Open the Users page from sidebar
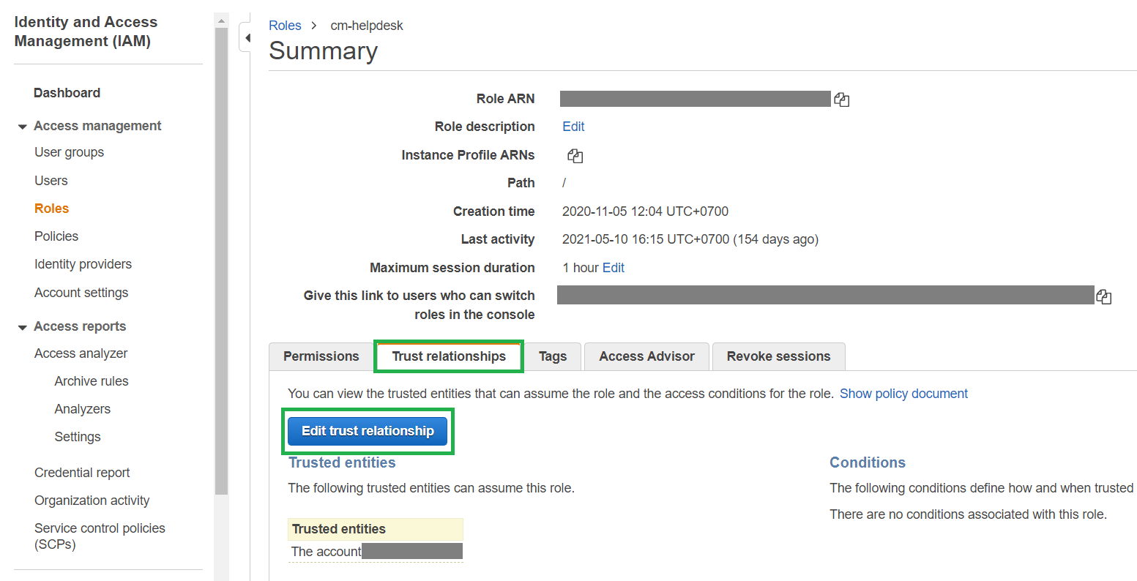 point(51,180)
